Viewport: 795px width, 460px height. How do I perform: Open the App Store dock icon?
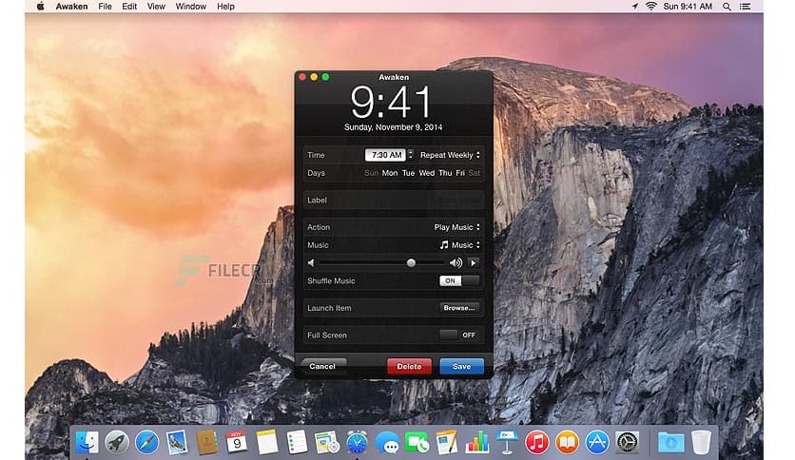597,442
